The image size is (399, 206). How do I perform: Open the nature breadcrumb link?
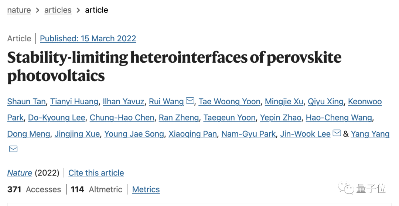(x=19, y=10)
